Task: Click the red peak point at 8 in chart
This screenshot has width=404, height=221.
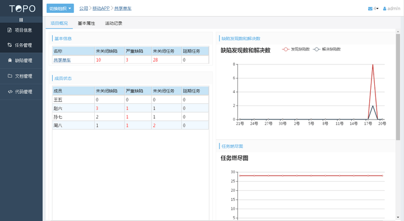Action: click(373, 65)
